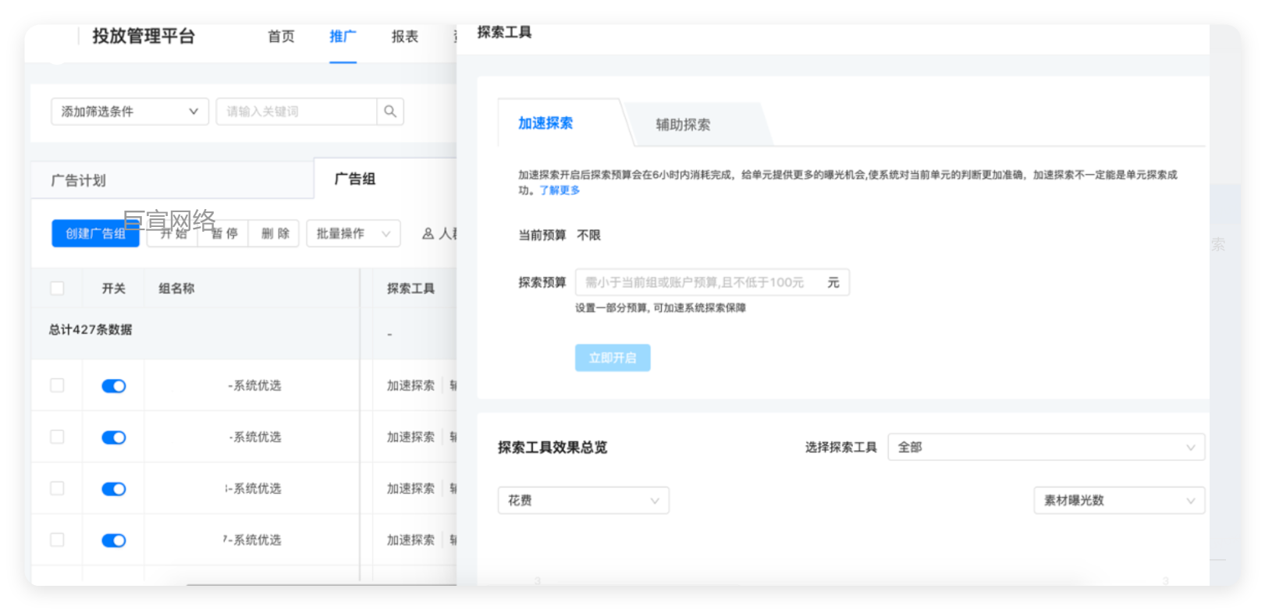Click the 请输入关键词 search field
The height and width of the screenshot is (610, 1265).
[297, 112]
